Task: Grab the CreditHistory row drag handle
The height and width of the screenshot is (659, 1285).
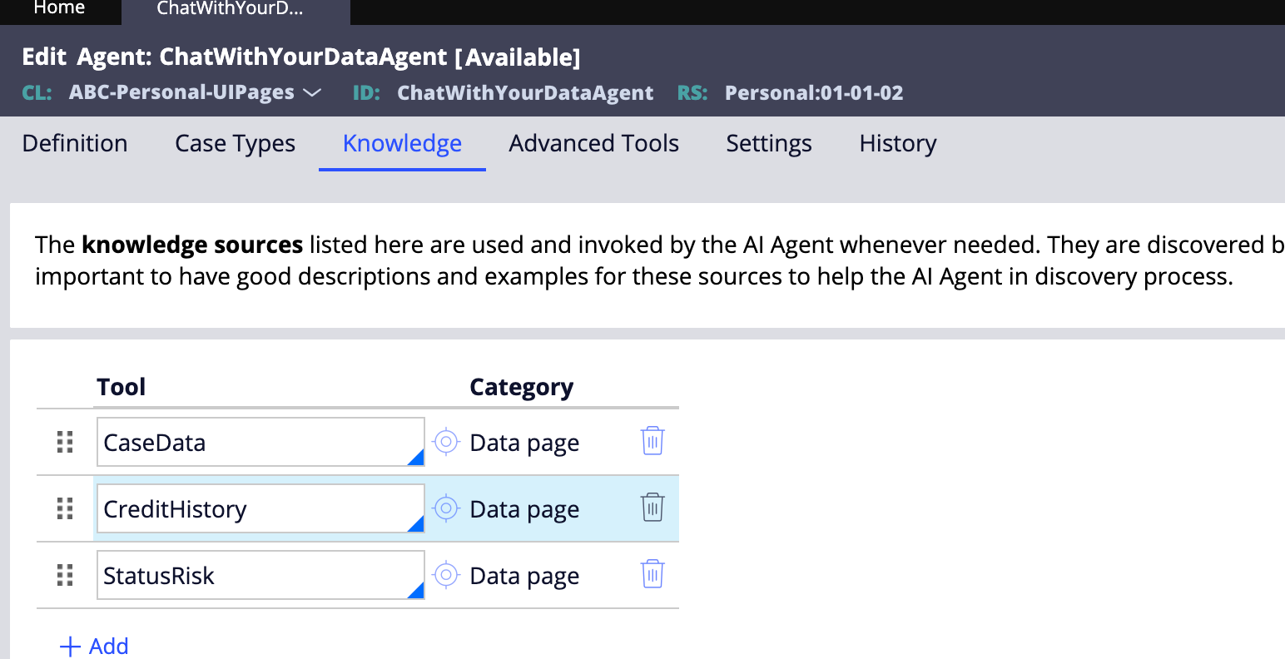Action: (x=65, y=508)
